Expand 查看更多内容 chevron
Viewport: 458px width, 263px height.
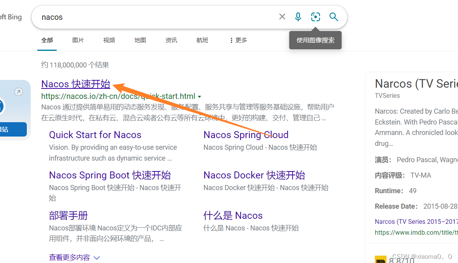click(x=97, y=258)
